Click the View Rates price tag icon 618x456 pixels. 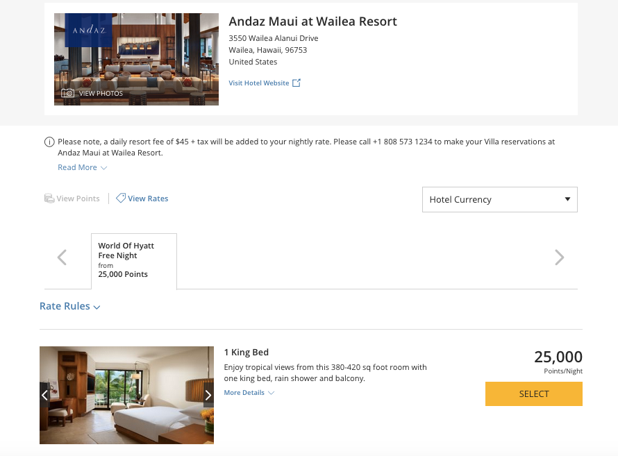[x=121, y=198]
